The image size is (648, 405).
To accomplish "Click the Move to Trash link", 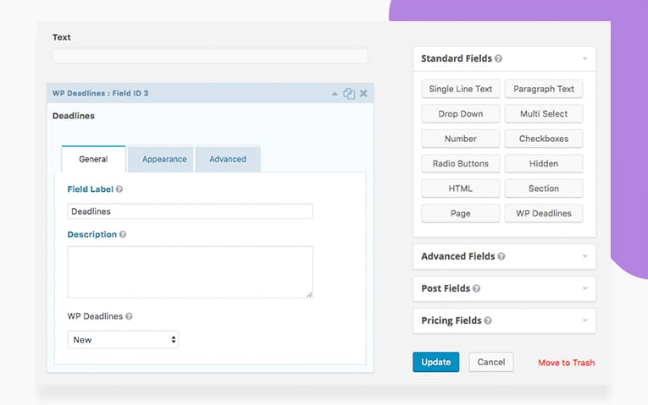I will 566,363.
